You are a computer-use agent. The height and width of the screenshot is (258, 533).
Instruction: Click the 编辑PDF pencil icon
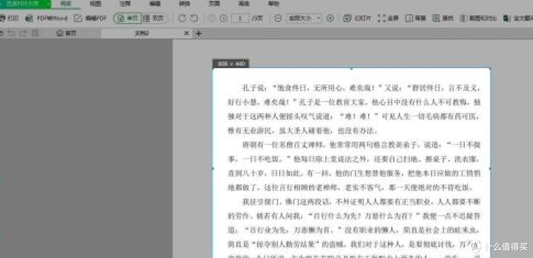click(78, 18)
